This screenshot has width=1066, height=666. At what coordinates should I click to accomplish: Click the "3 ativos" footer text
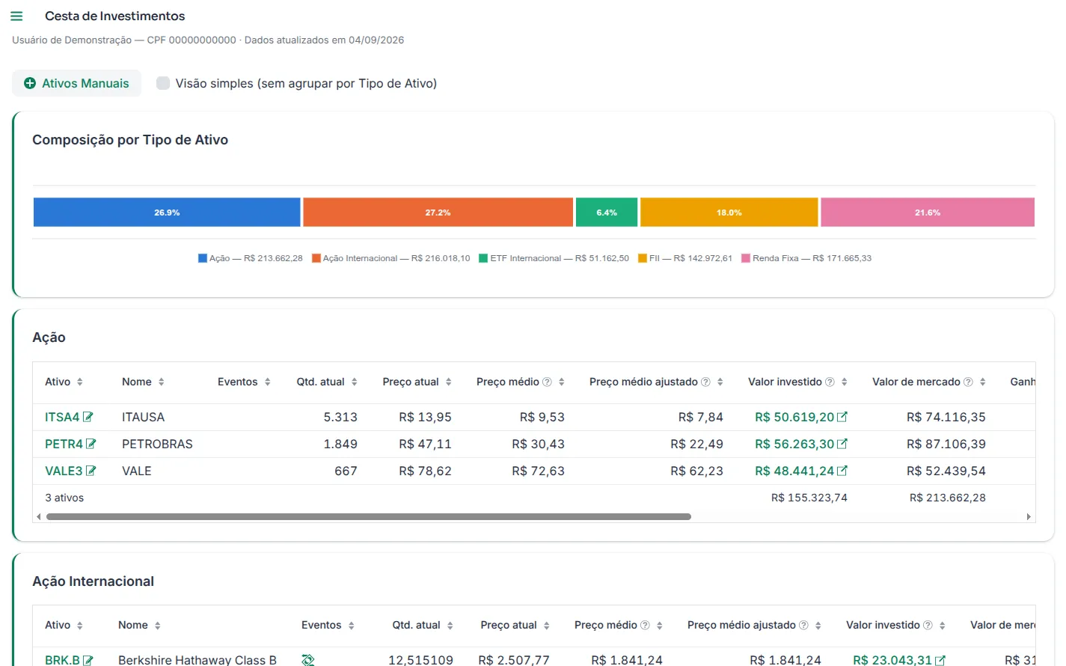[64, 498]
